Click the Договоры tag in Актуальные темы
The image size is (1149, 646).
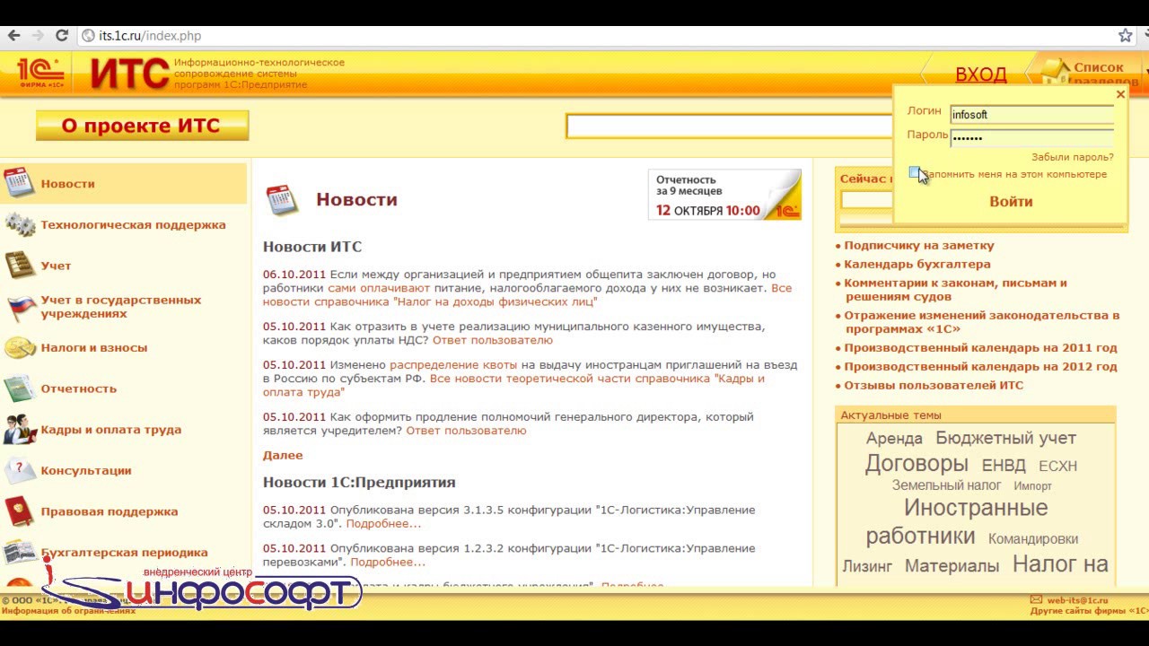pyautogui.click(x=917, y=464)
